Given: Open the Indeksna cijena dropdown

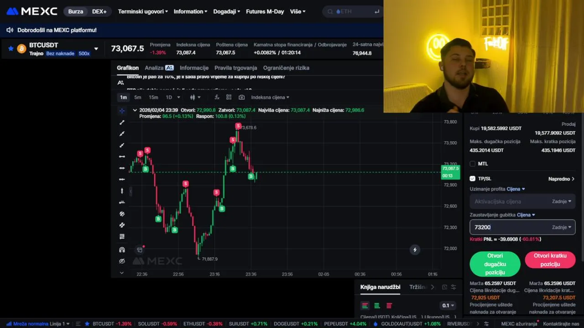Looking at the screenshot, I should [270, 97].
